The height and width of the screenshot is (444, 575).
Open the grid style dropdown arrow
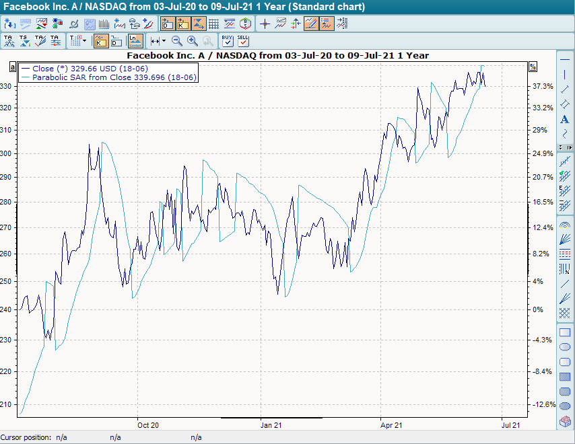point(84,40)
